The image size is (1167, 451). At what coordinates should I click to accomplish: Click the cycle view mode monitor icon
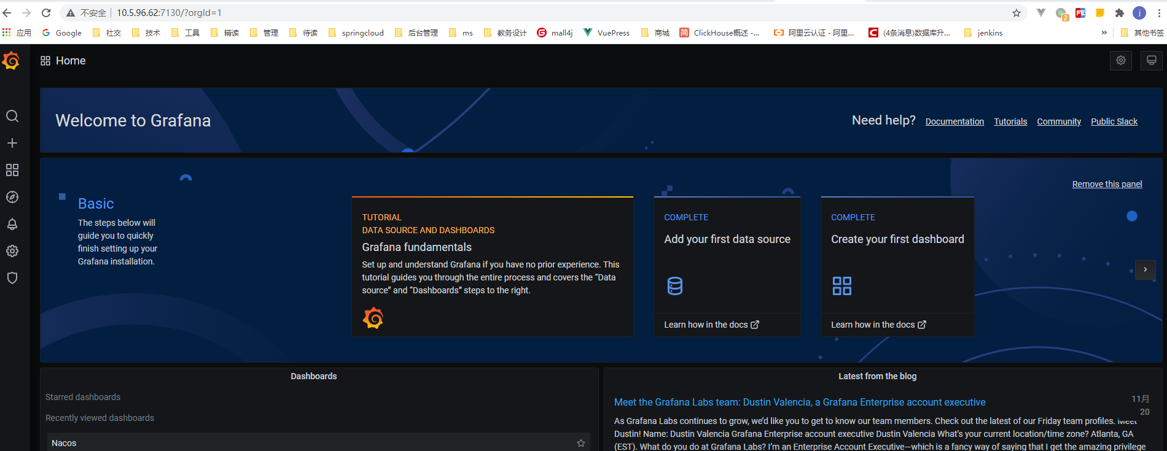pos(1152,60)
